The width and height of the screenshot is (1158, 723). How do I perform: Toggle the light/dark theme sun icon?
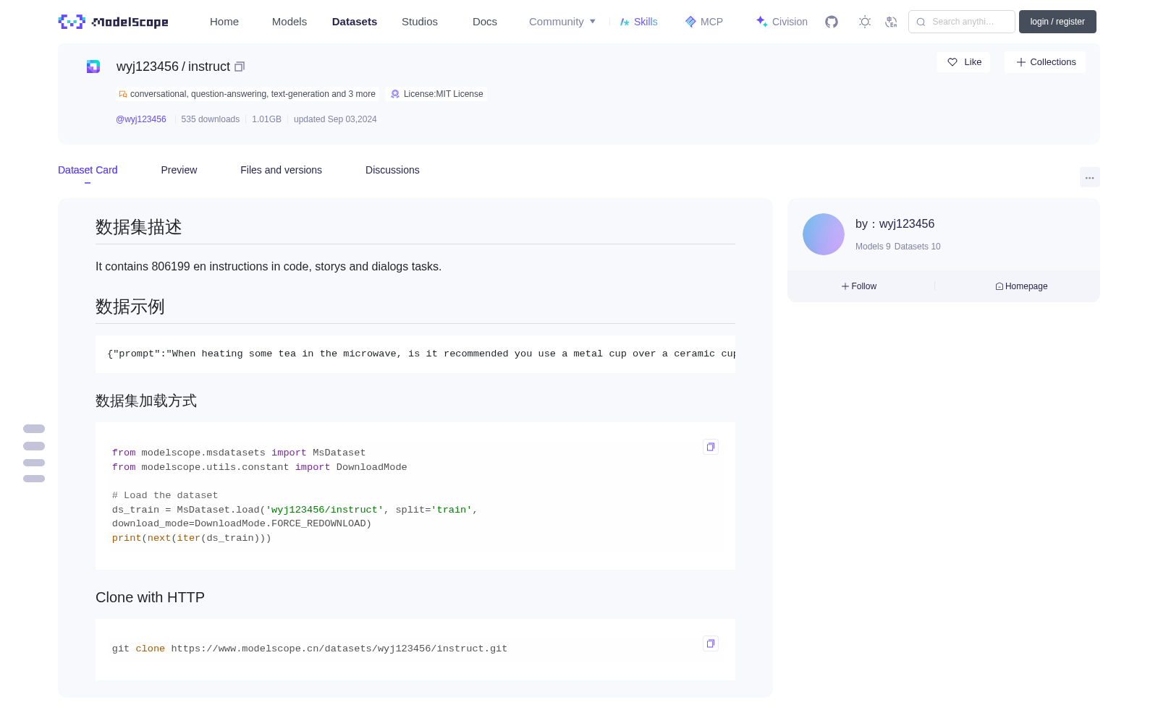(x=864, y=22)
